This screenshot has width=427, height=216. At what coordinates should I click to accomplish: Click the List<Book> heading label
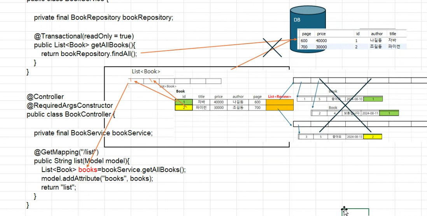point(146,71)
